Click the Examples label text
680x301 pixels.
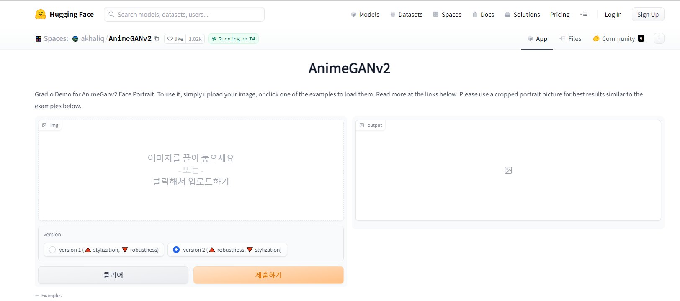[52, 296]
